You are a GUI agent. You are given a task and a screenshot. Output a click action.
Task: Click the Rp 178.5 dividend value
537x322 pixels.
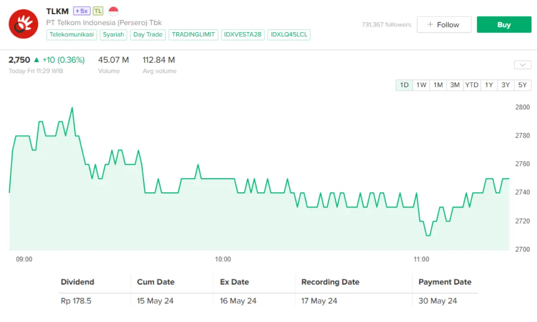(x=76, y=301)
